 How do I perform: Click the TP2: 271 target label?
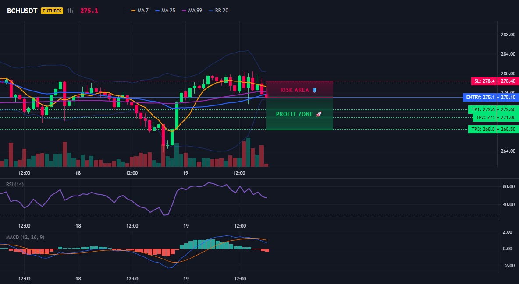pyautogui.click(x=485, y=117)
